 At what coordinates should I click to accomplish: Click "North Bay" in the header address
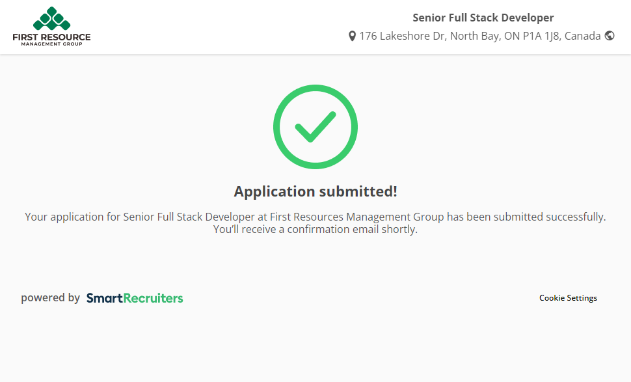(472, 36)
